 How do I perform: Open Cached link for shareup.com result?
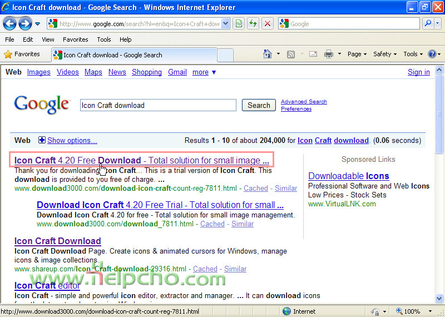click(x=205, y=269)
